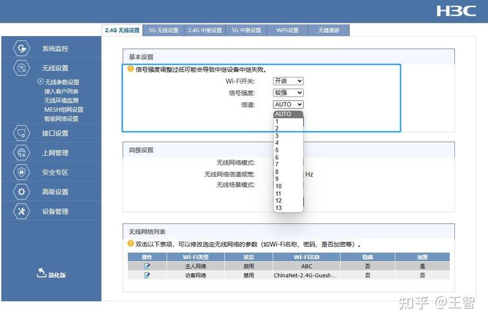
Task: Click the ChinaNet-2.4G-Guest name cell
Action: pos(306,275)
